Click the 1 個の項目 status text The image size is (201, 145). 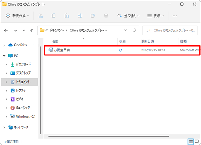coord(12,141)
